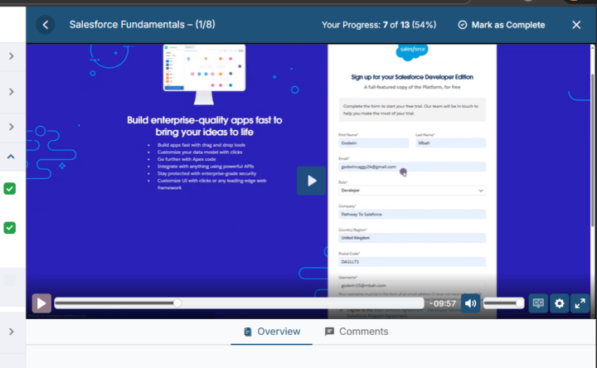
Task: Click the second green completed checkbox
Action: click(9, 228)
